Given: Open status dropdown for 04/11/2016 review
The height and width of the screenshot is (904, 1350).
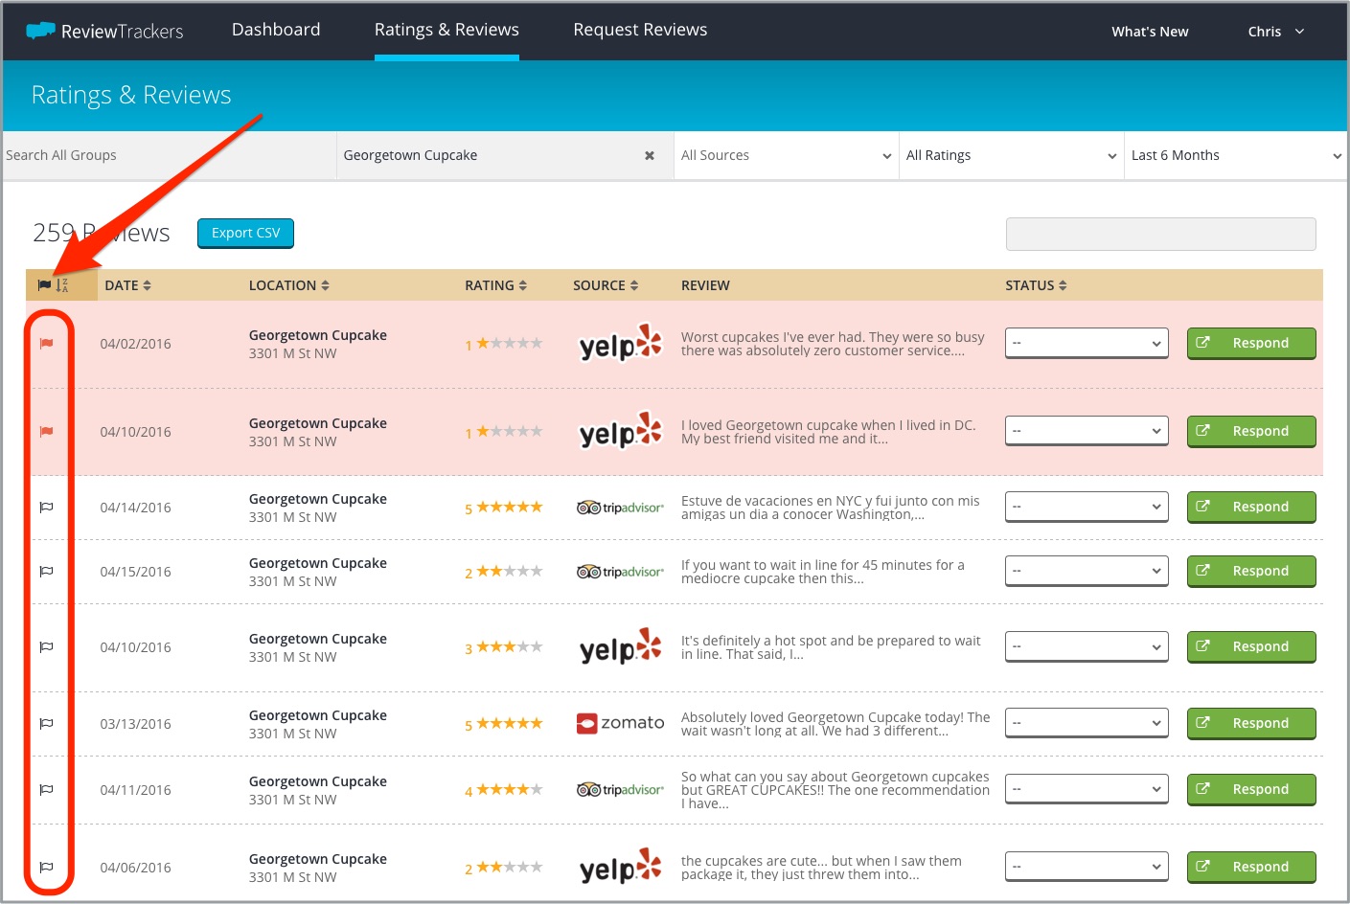Looking at the screenshot, I should coord(1087,789).
